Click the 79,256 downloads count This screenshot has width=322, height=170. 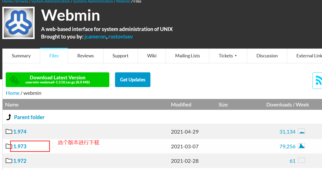[287, 146]
